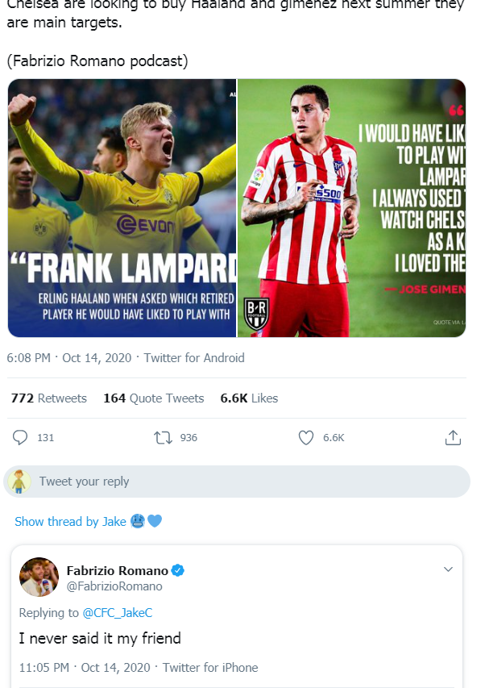Click your profile avatar beside reply box
The height and width of the screenshot is (688, 489).
20,482
